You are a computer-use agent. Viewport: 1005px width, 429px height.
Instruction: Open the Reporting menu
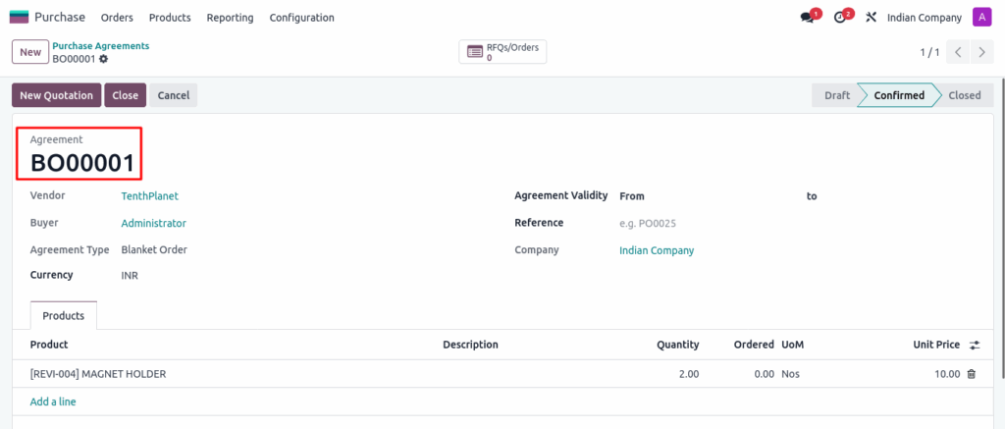tap(230, 18)
